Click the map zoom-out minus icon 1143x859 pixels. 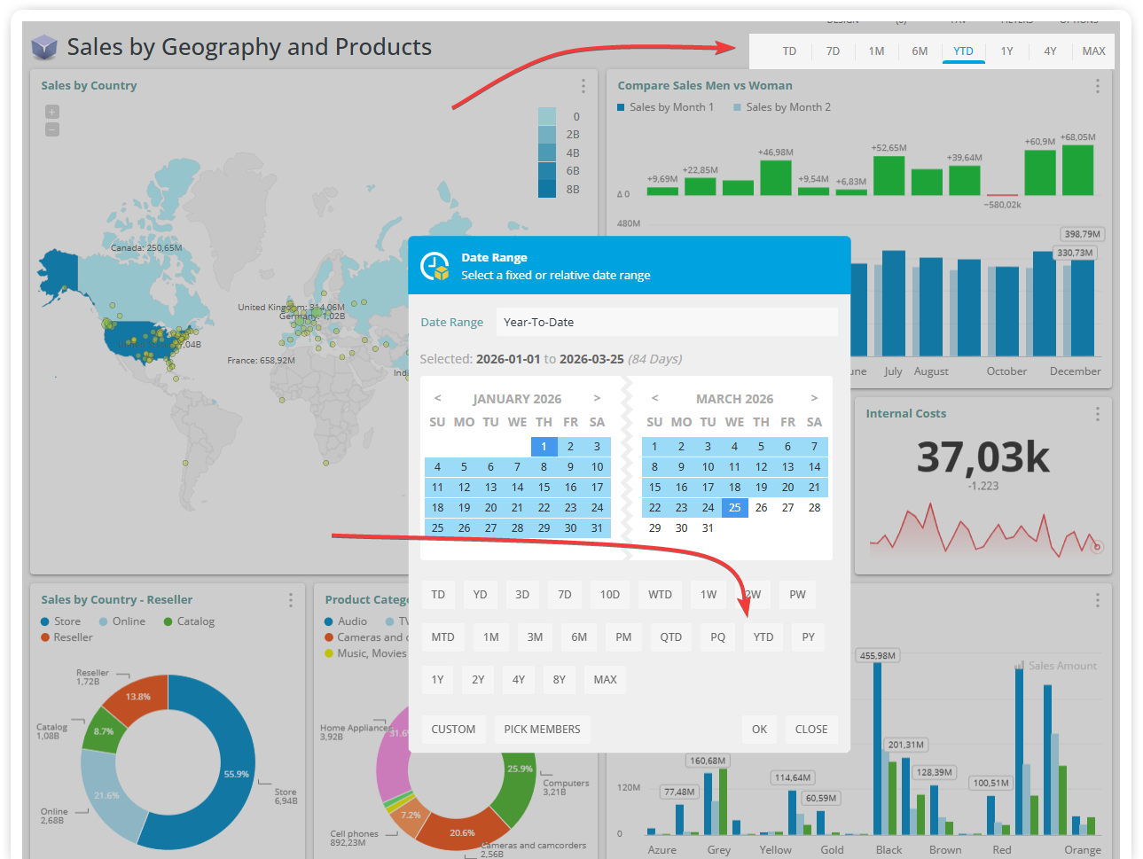[52, 129]
